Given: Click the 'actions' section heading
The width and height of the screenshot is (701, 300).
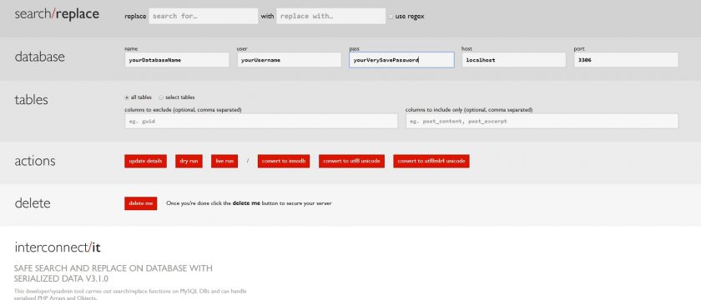Looking at the screenshot, I should [x=35, y=161].
